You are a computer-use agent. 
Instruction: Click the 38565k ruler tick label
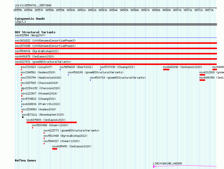(x=124, y=10)
